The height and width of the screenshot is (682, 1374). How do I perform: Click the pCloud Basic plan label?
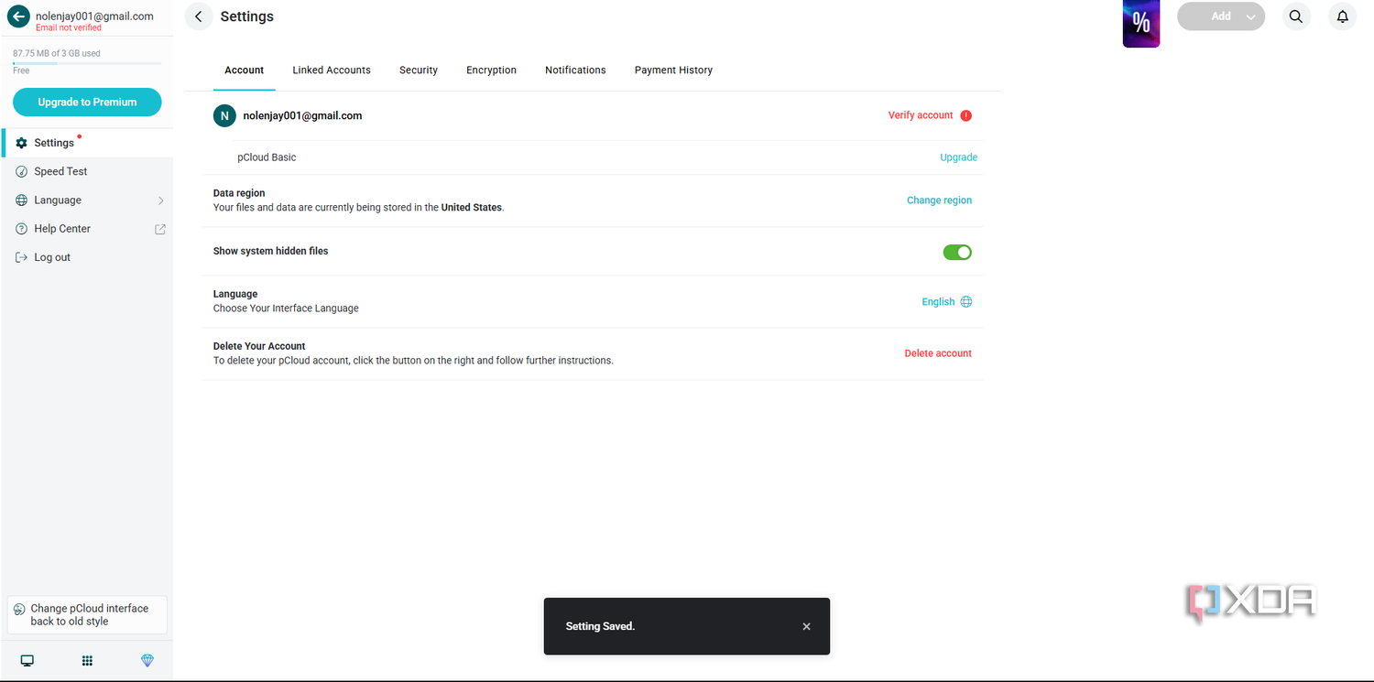pos(267,157)
